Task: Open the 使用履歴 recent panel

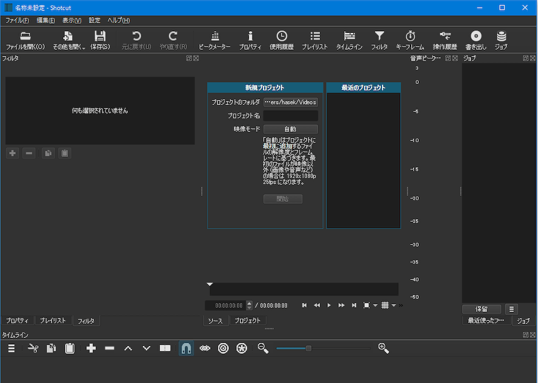Action: pos(281,40)
